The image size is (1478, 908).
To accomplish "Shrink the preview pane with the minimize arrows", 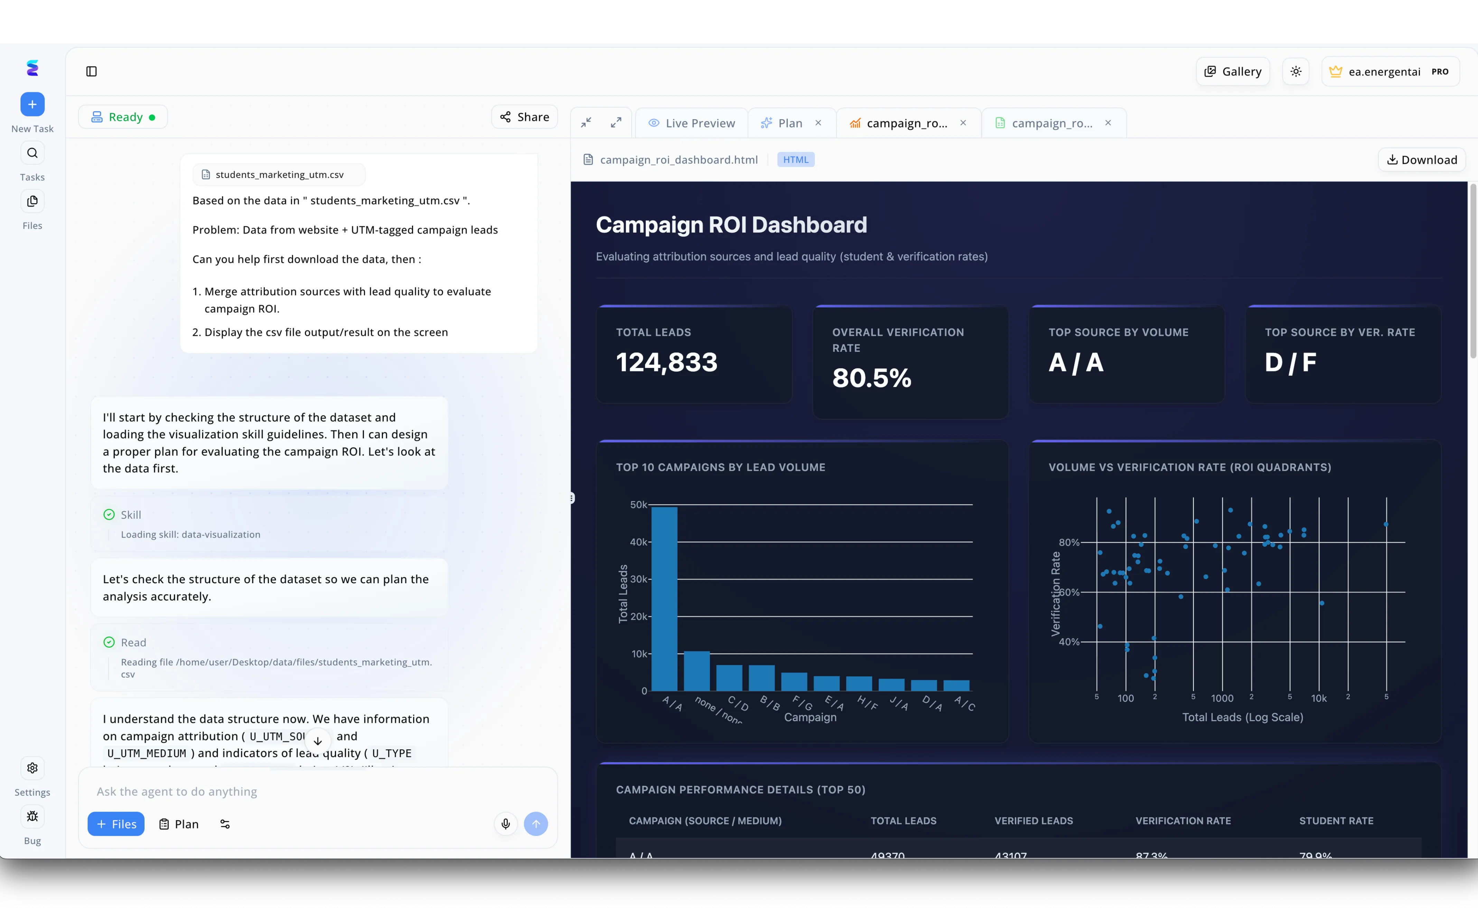I will pos(586,122).
